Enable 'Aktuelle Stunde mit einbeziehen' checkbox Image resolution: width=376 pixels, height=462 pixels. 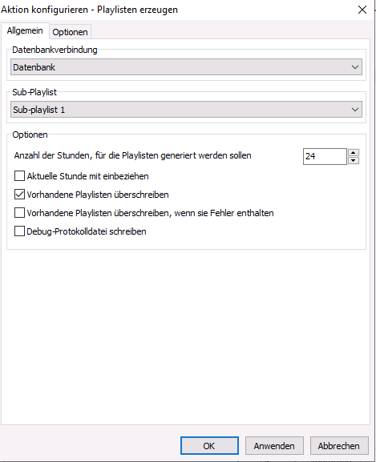[x=19, y=176]
